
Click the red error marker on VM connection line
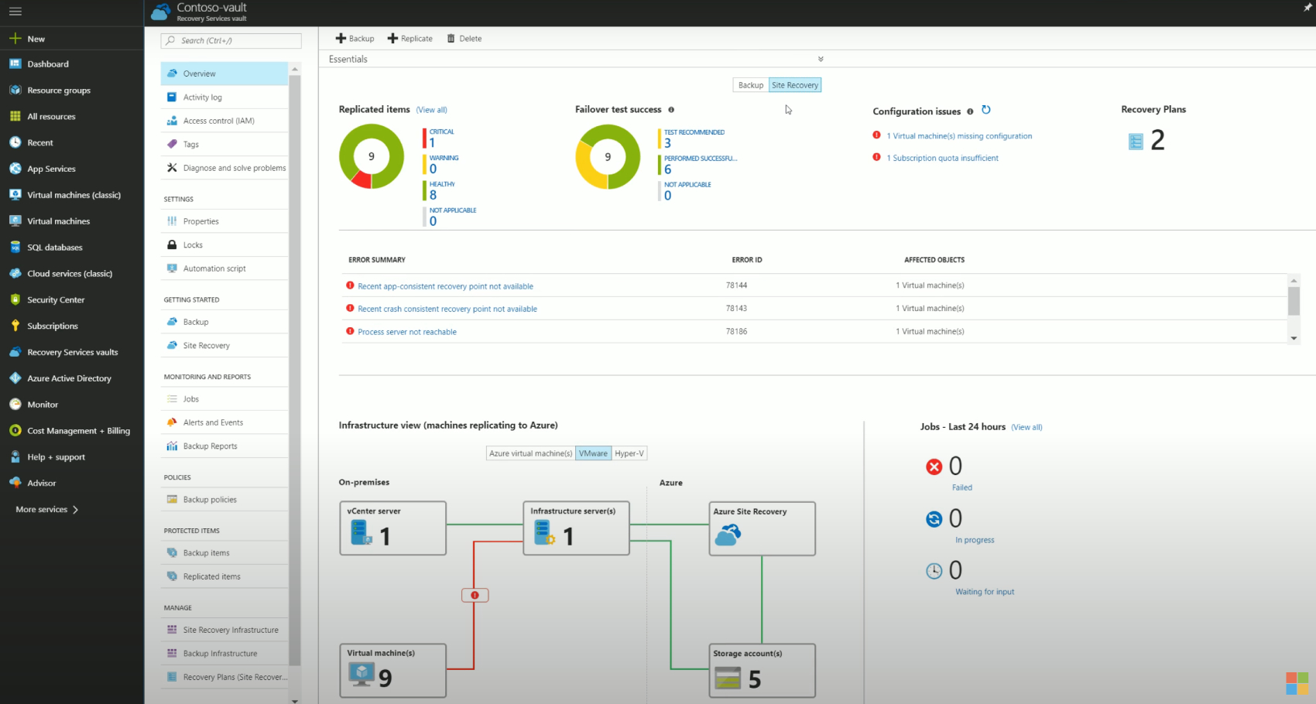point(475,595)
